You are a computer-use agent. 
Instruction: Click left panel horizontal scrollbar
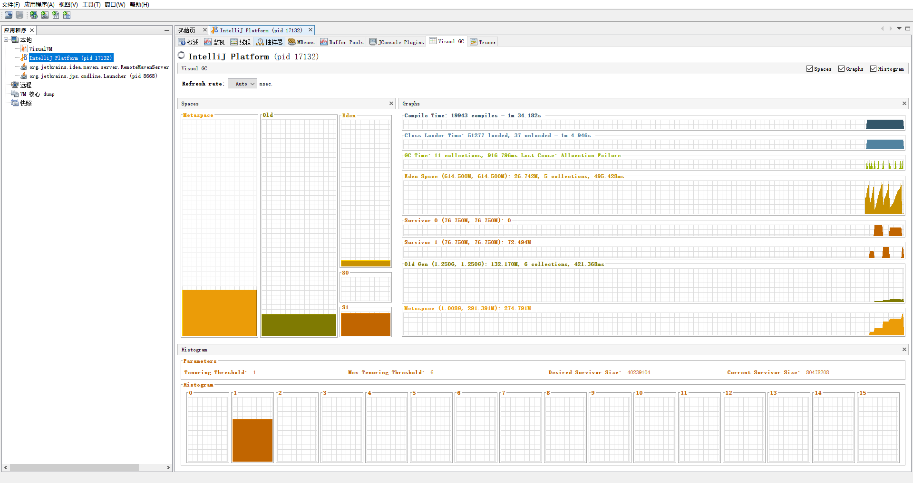(x=74, y=467)
